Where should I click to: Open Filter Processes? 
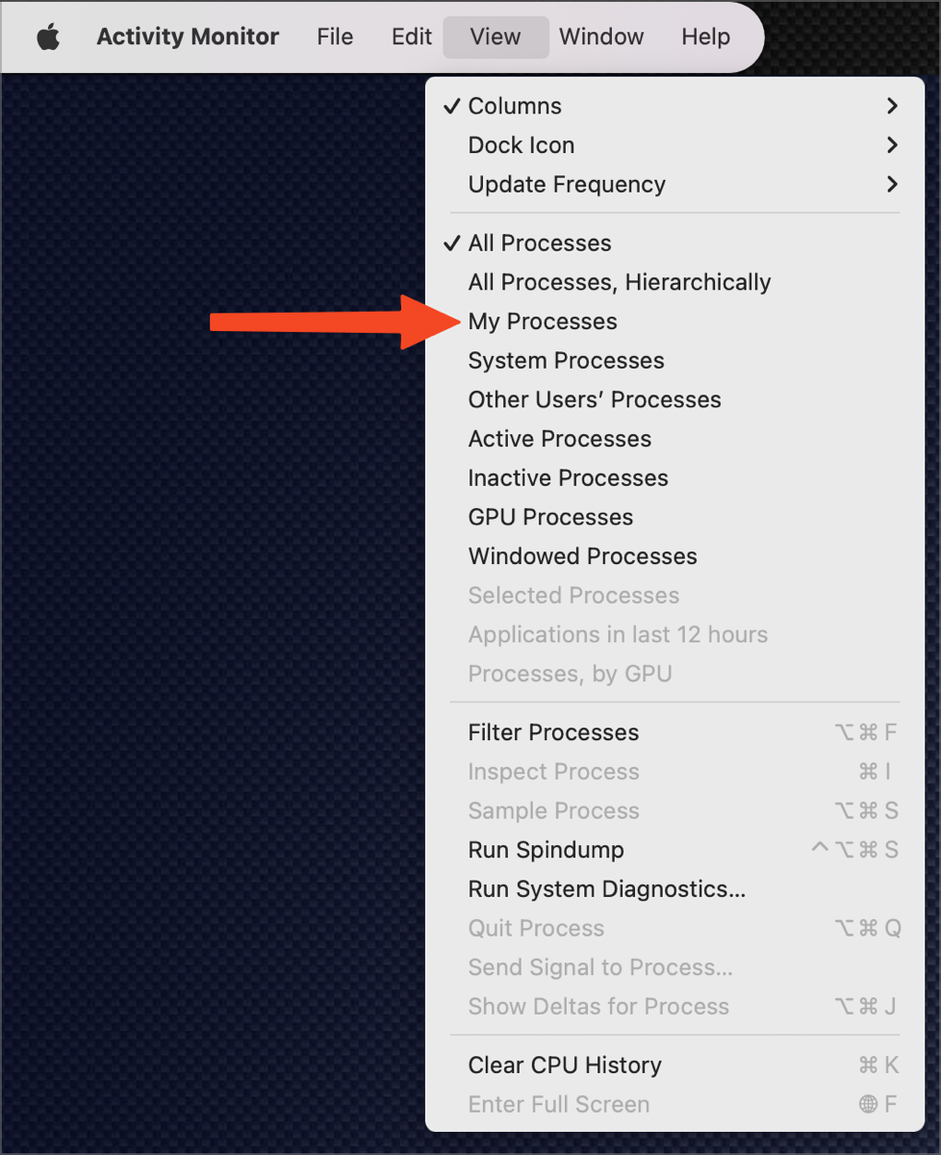(553, 732)
